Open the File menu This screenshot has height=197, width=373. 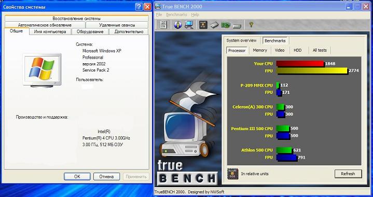pos(159,15)
